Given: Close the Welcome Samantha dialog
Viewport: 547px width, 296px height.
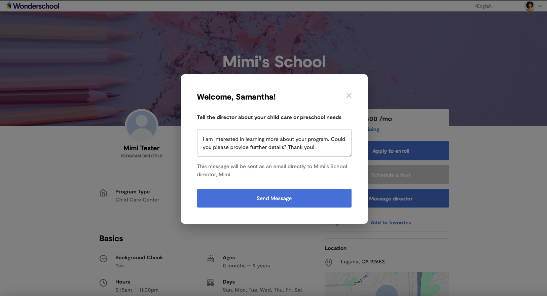Looking at the screenshot, I should [349, 96].
